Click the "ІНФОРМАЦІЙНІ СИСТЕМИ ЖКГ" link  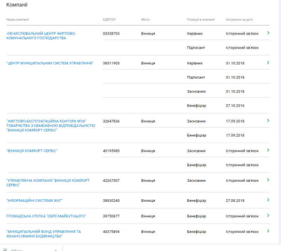[x=34, y=201]
